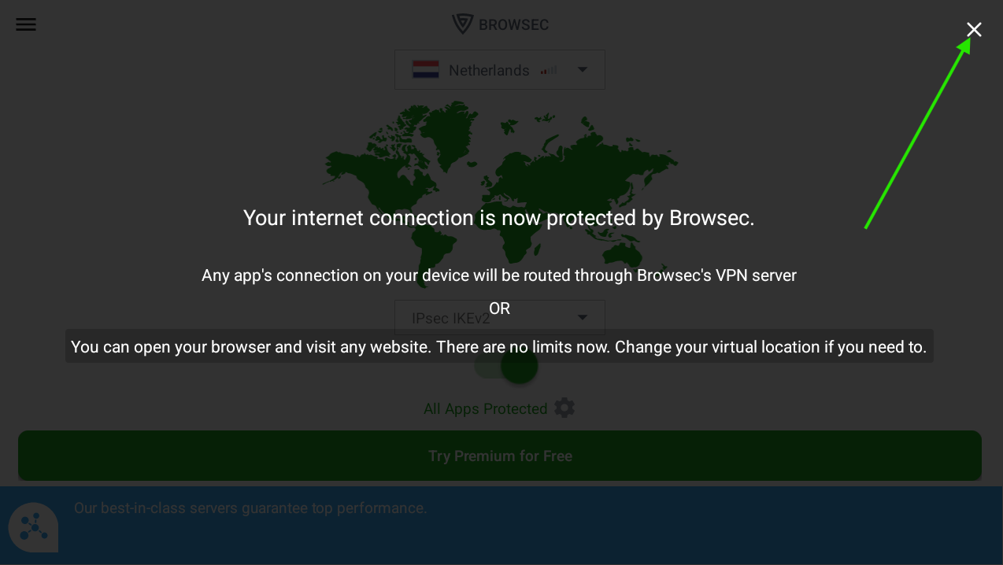Image resolution: width=1003 pixels, height=565 pixels.
Task: Select the Netherlands location label
Action: (x=489, y=71)
